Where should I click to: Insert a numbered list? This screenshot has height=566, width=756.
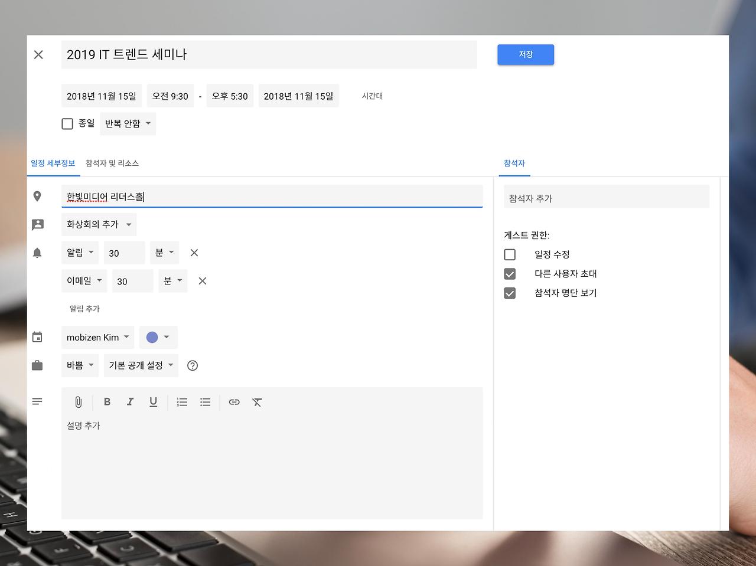tap(182, 402)
